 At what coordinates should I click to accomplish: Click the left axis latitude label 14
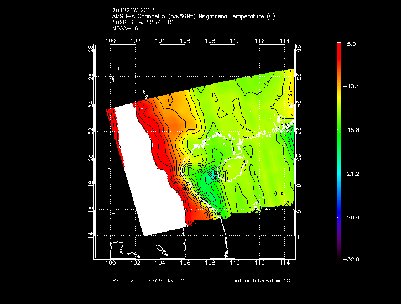[91, 236]
